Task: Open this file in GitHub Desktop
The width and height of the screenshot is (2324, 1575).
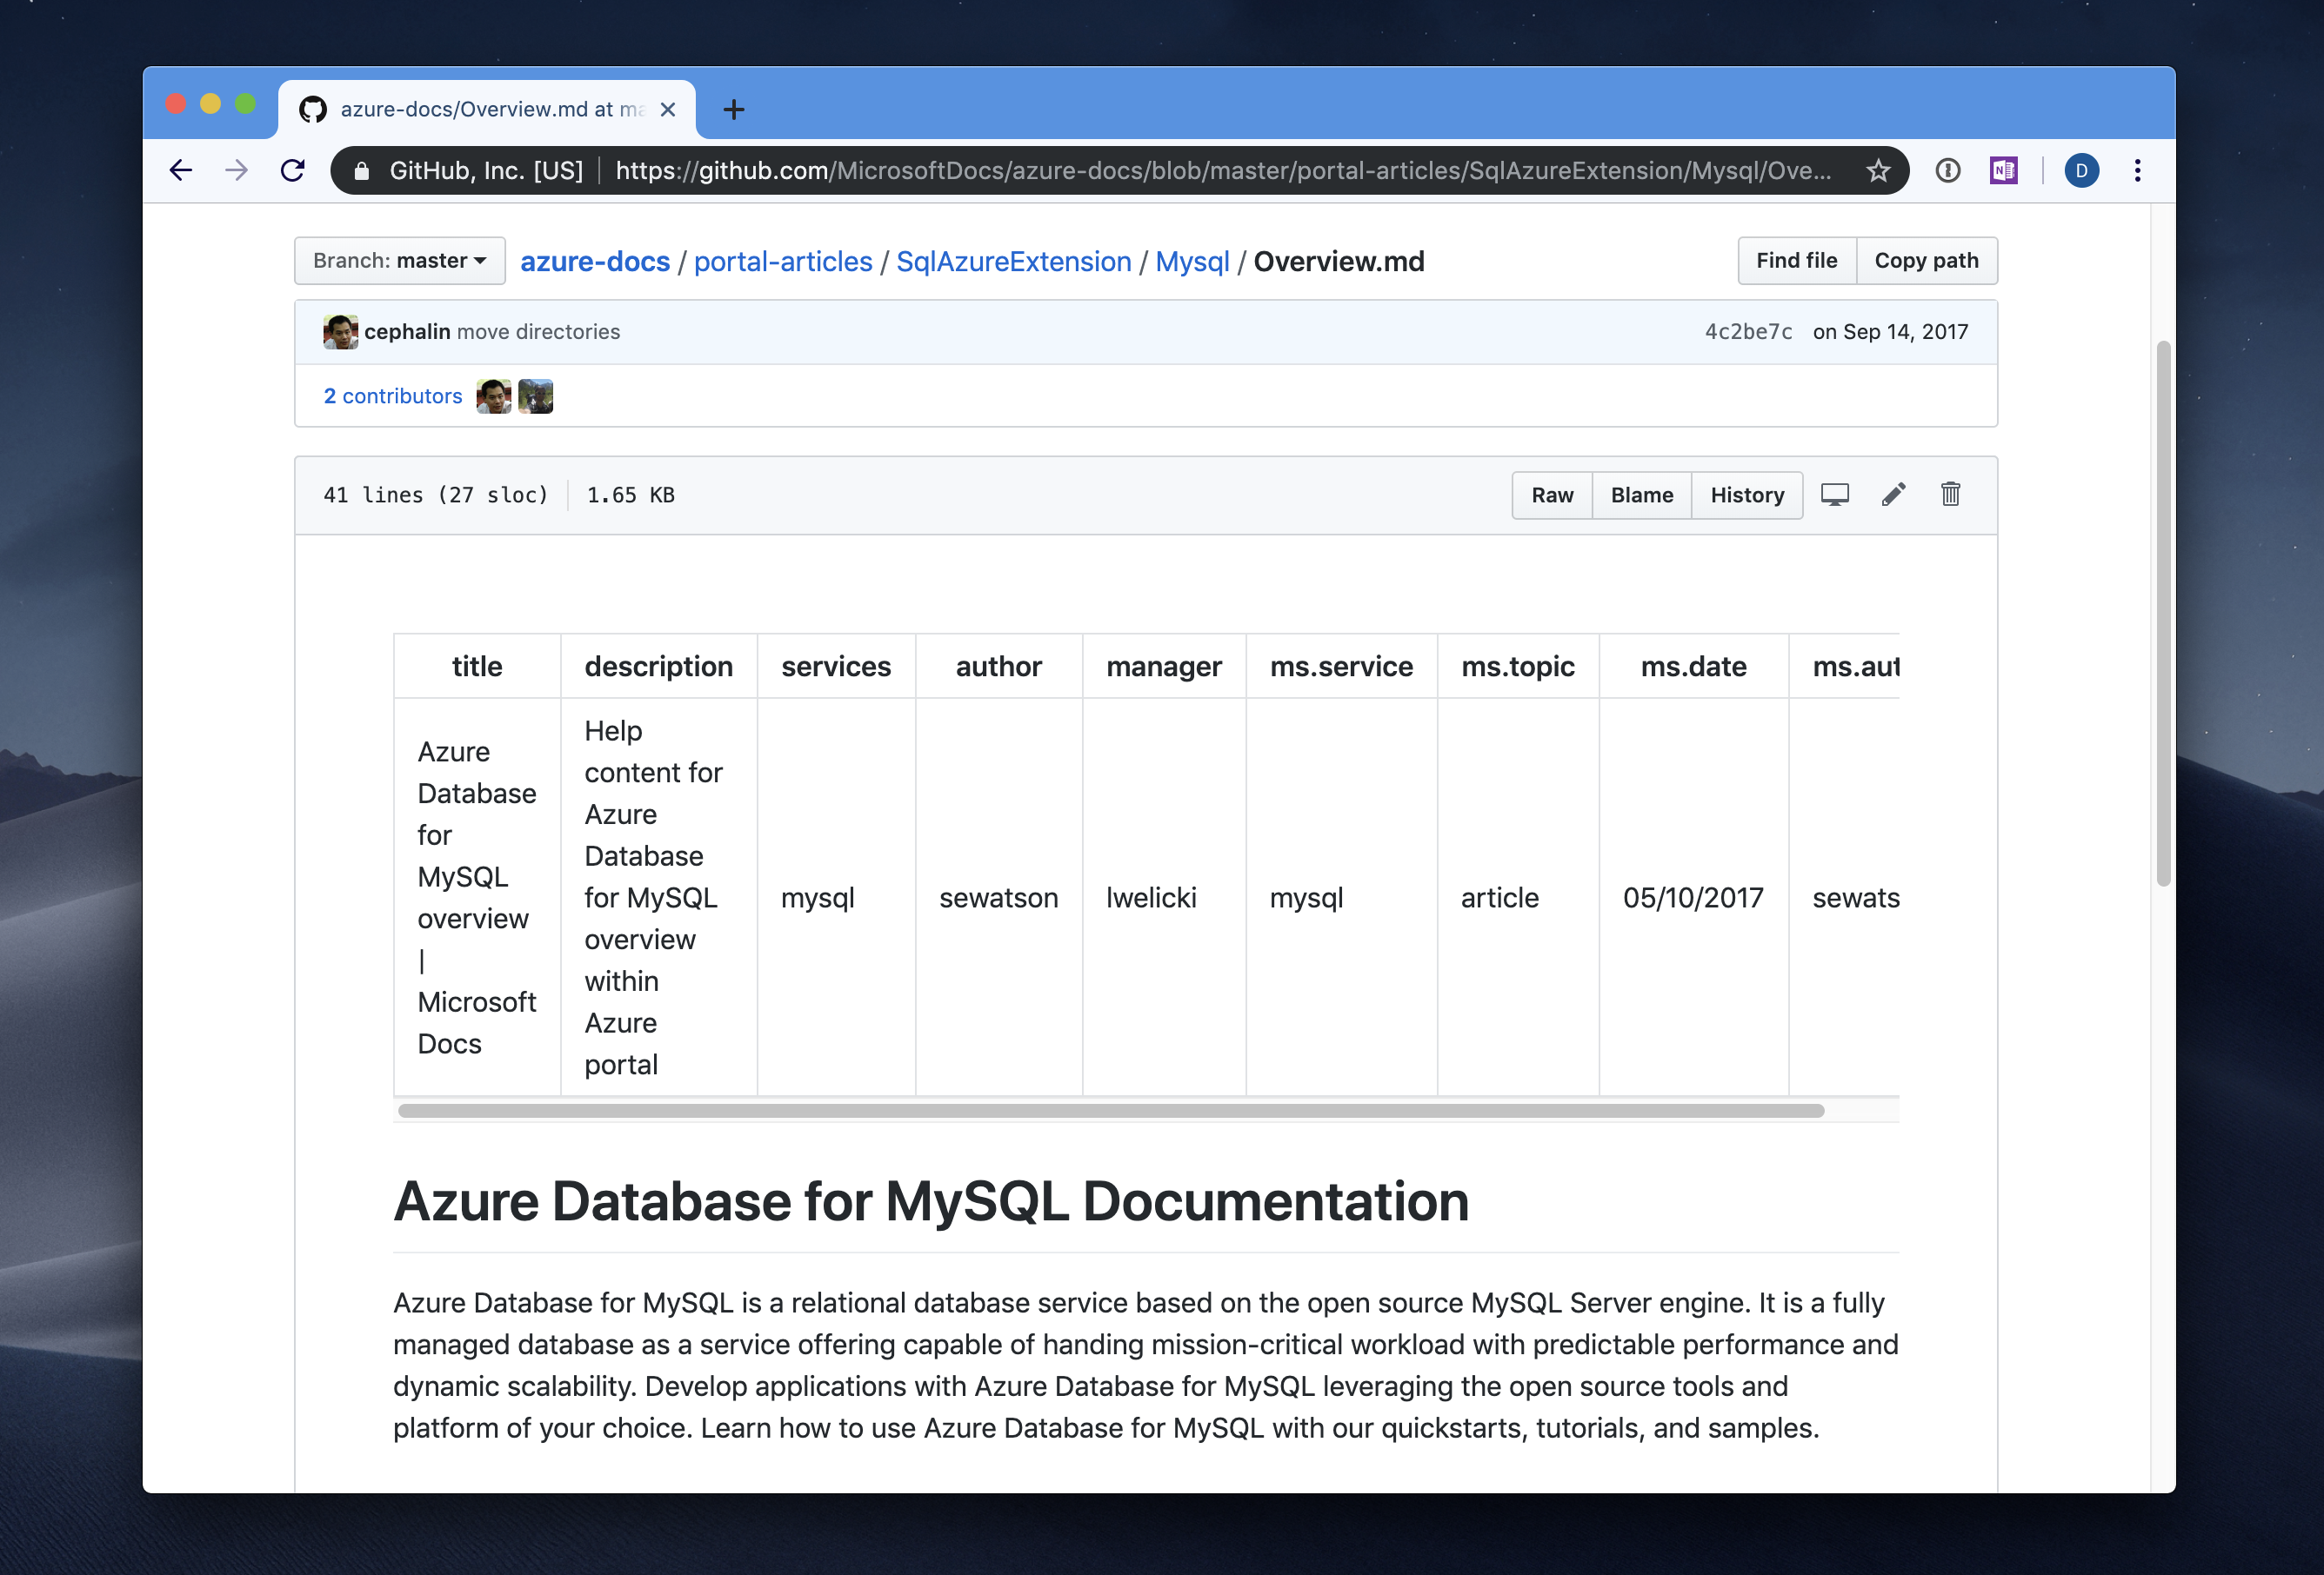Action: coord(1835,495)
